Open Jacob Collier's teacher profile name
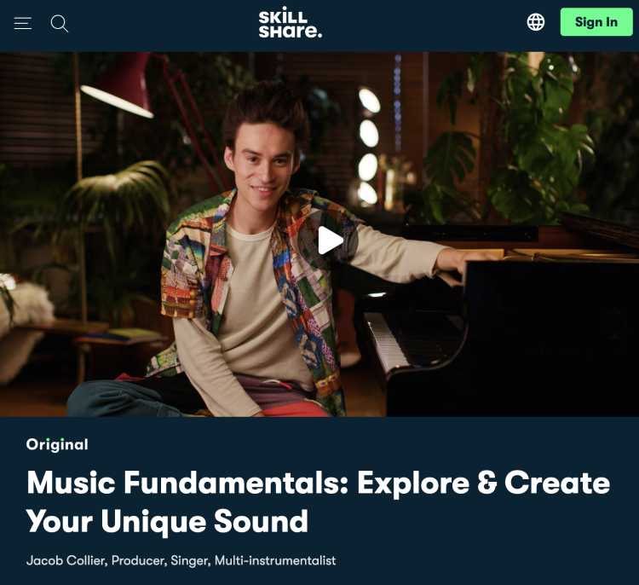Viewport: 639px width, 585px height. tap(66, 560)
